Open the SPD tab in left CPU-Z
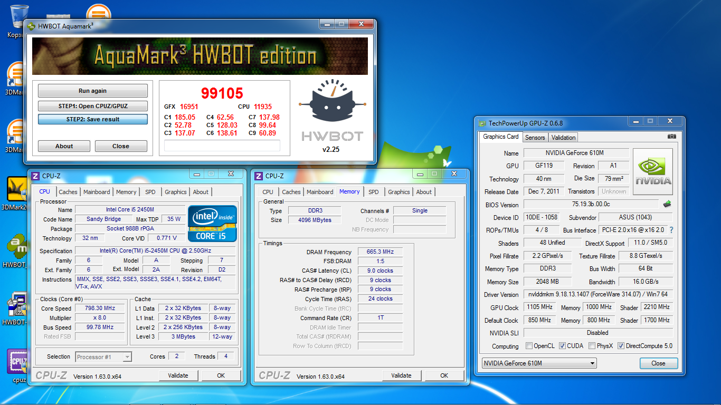Viewport: 721px width, 405px height. [x=150, y=192]
